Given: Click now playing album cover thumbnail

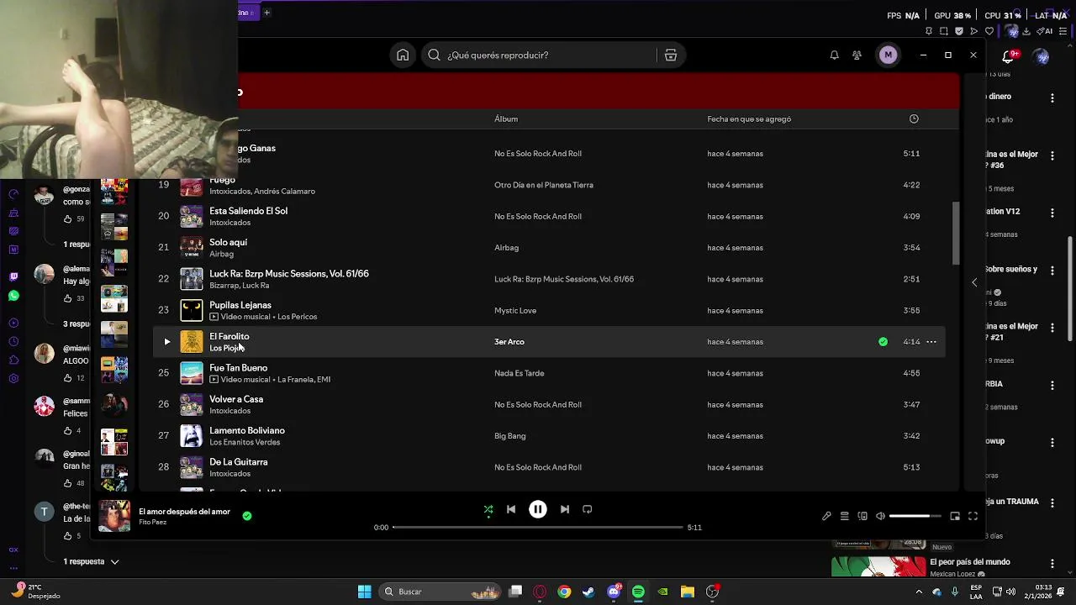Looking at the screenshot, I should tap(114, 516).
